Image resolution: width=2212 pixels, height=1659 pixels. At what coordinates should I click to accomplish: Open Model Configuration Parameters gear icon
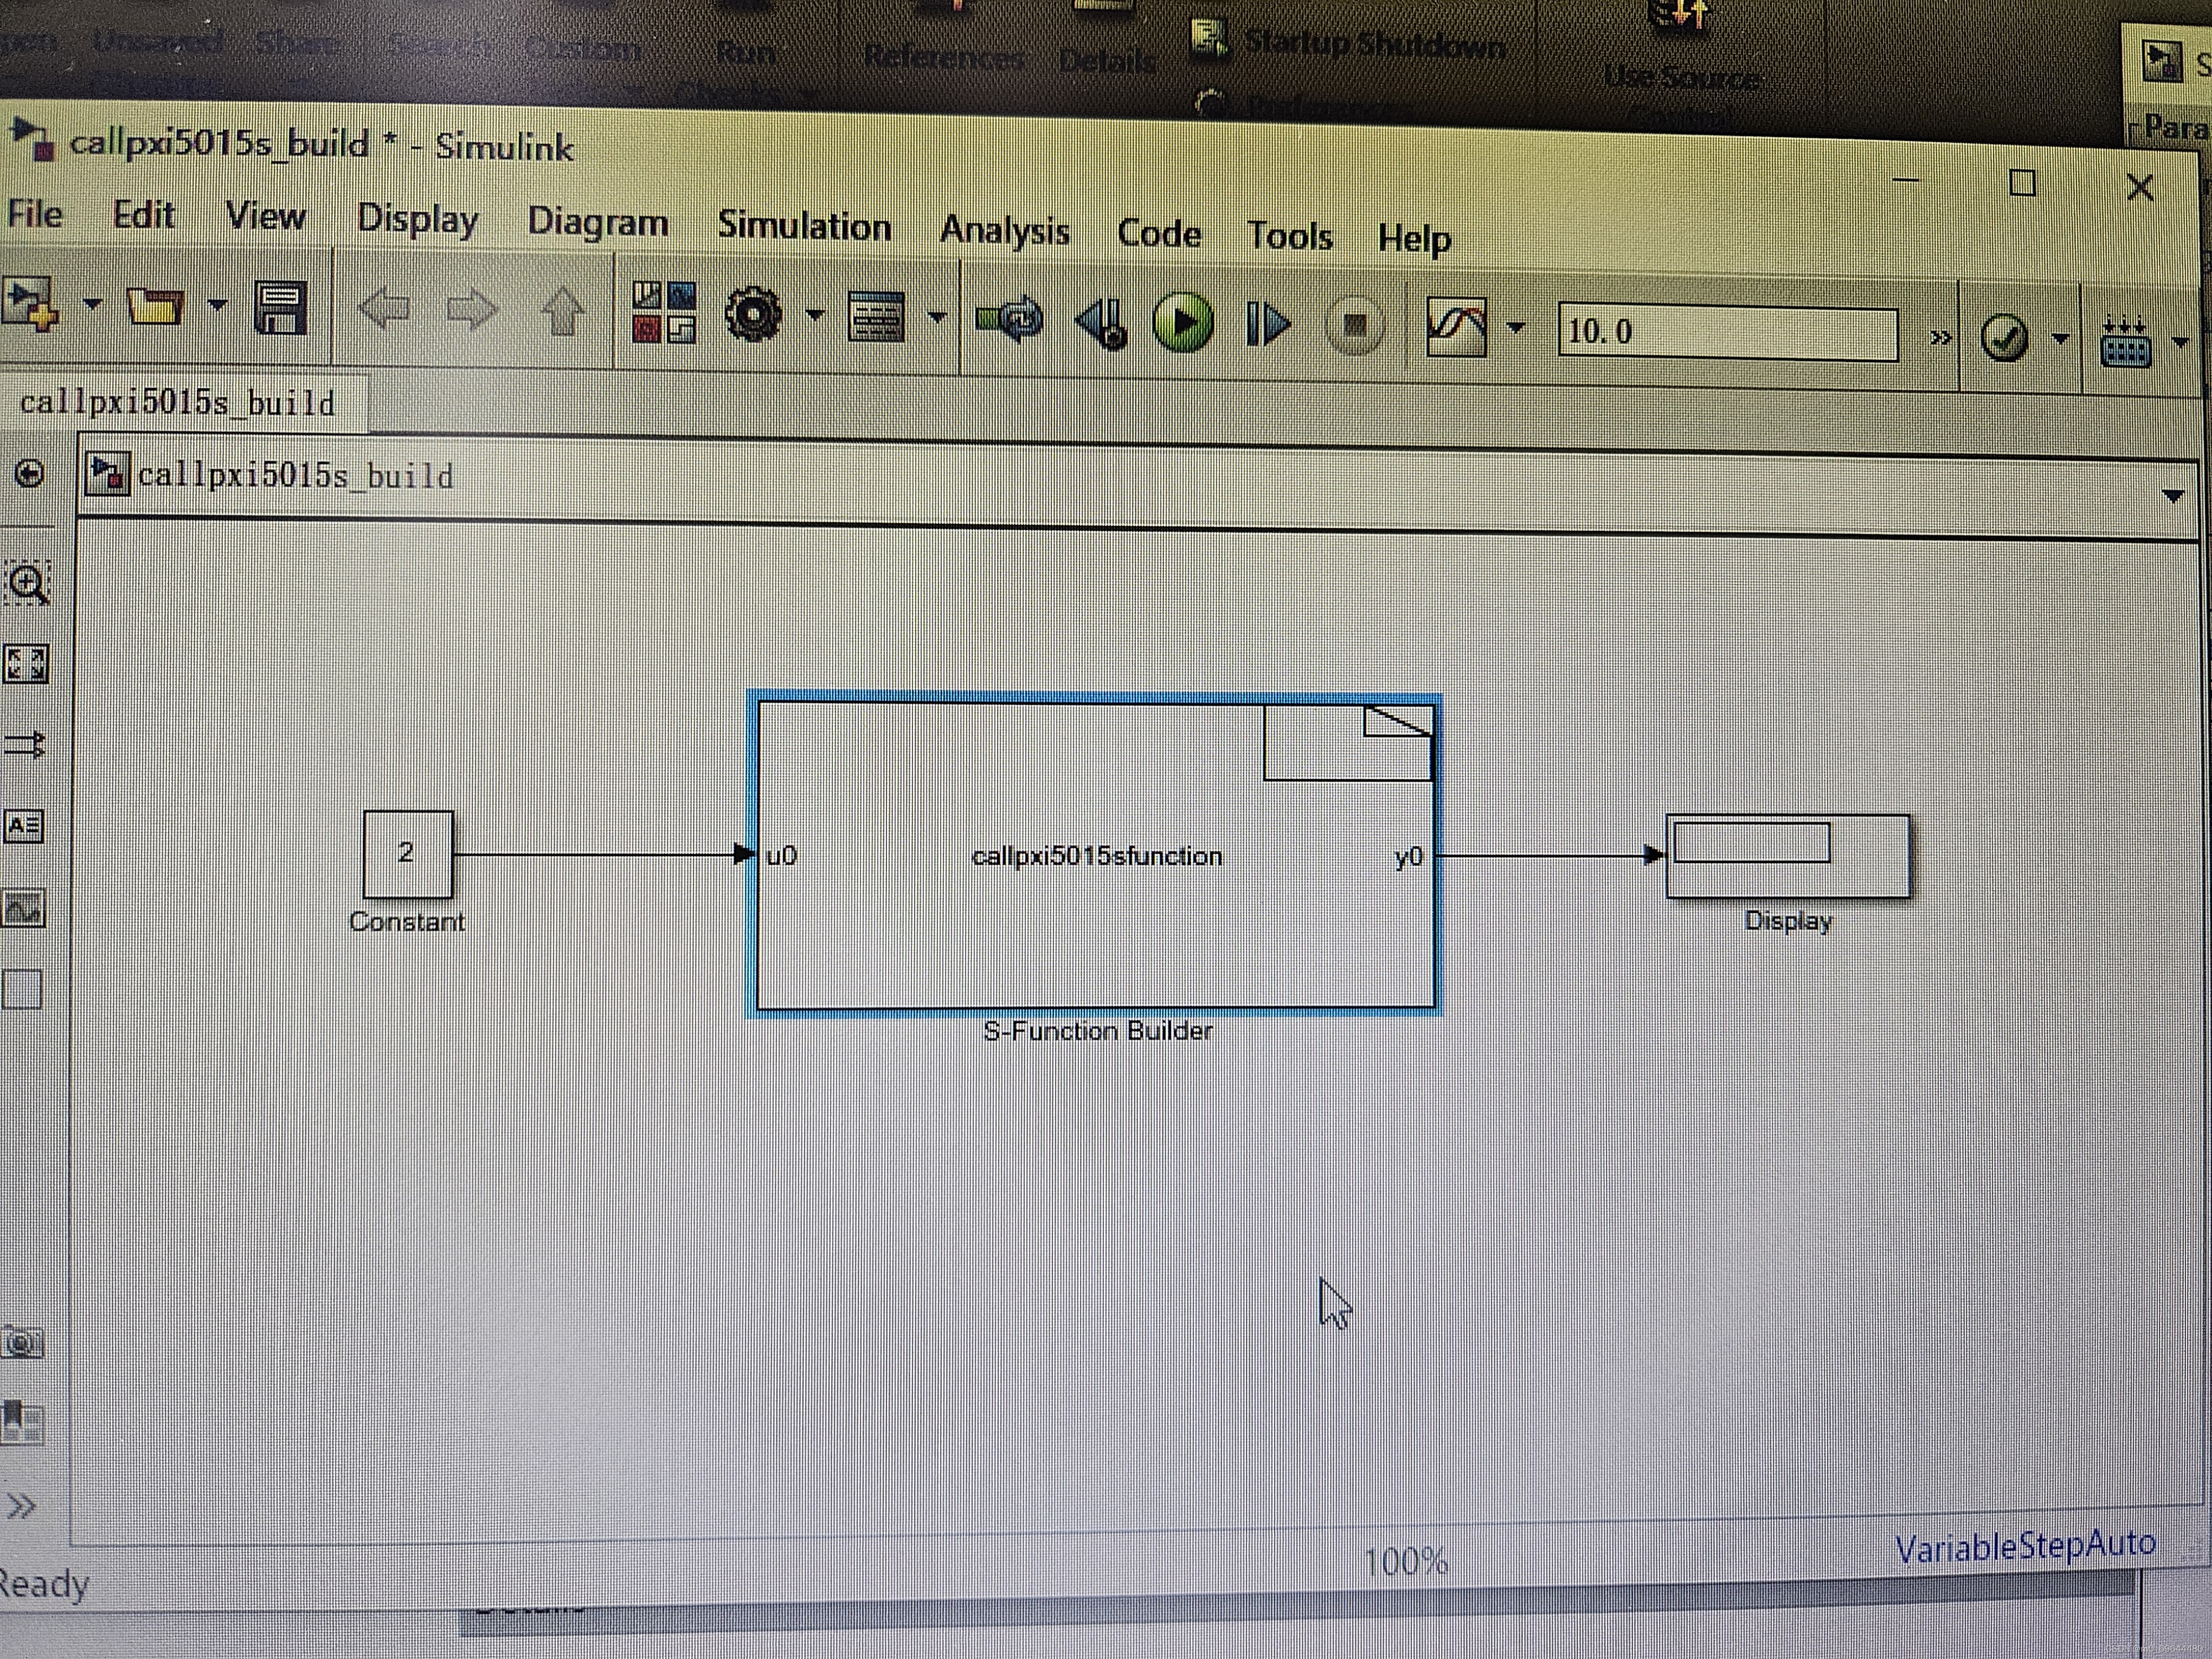pos(753,315)
